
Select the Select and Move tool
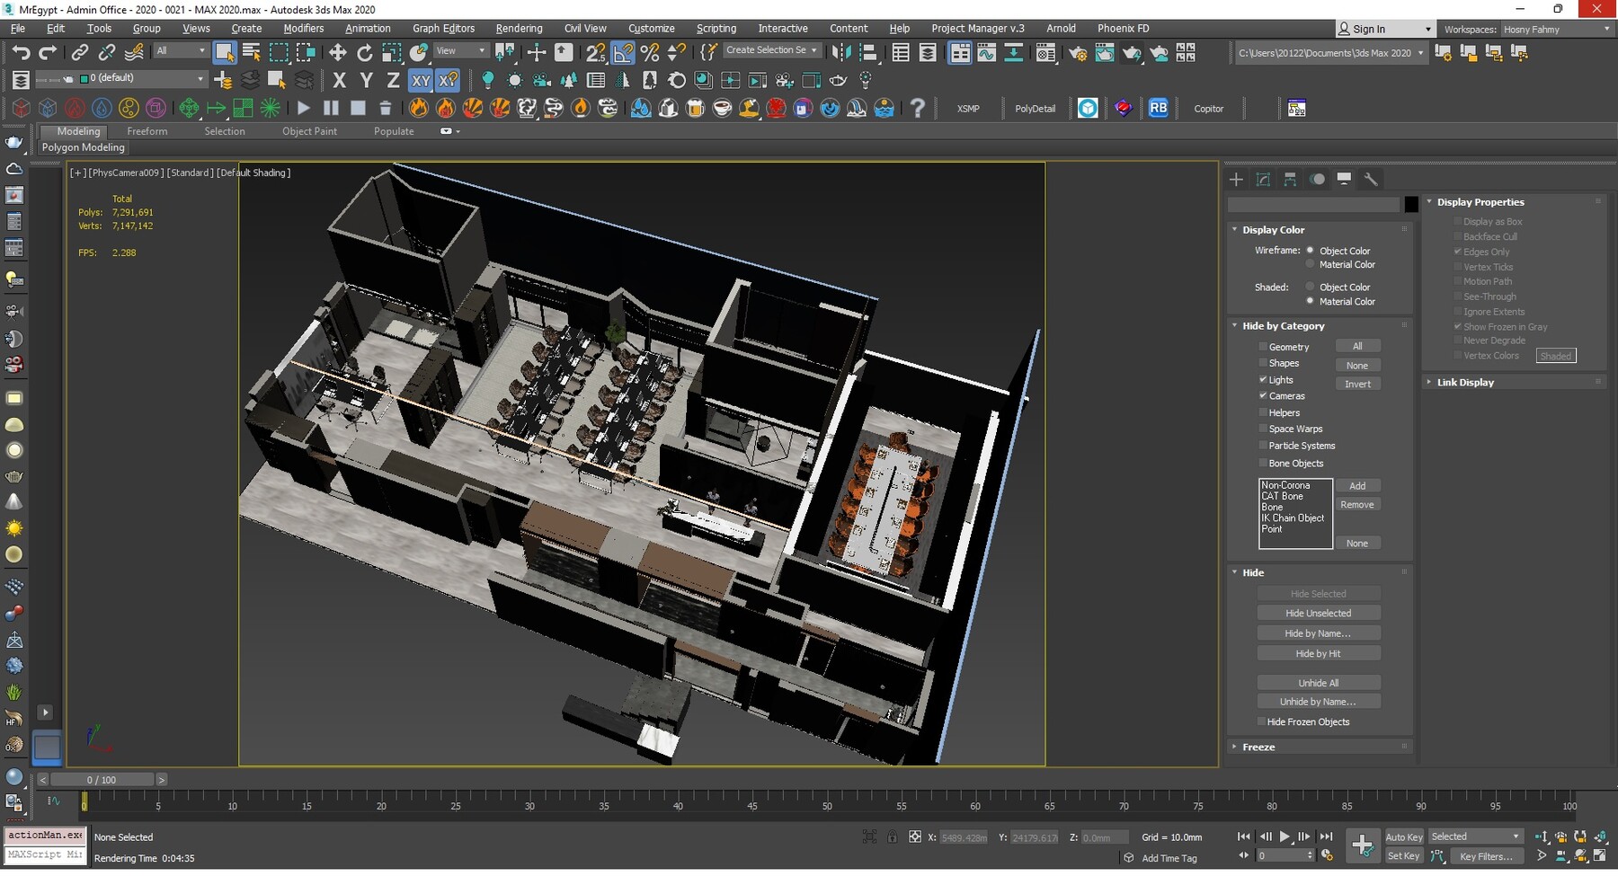point(338,51)
